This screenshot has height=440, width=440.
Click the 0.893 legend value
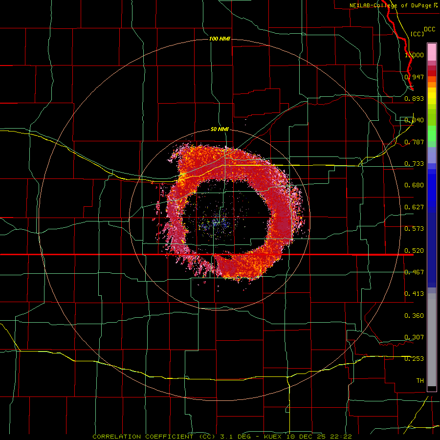[x=414, y=98]
